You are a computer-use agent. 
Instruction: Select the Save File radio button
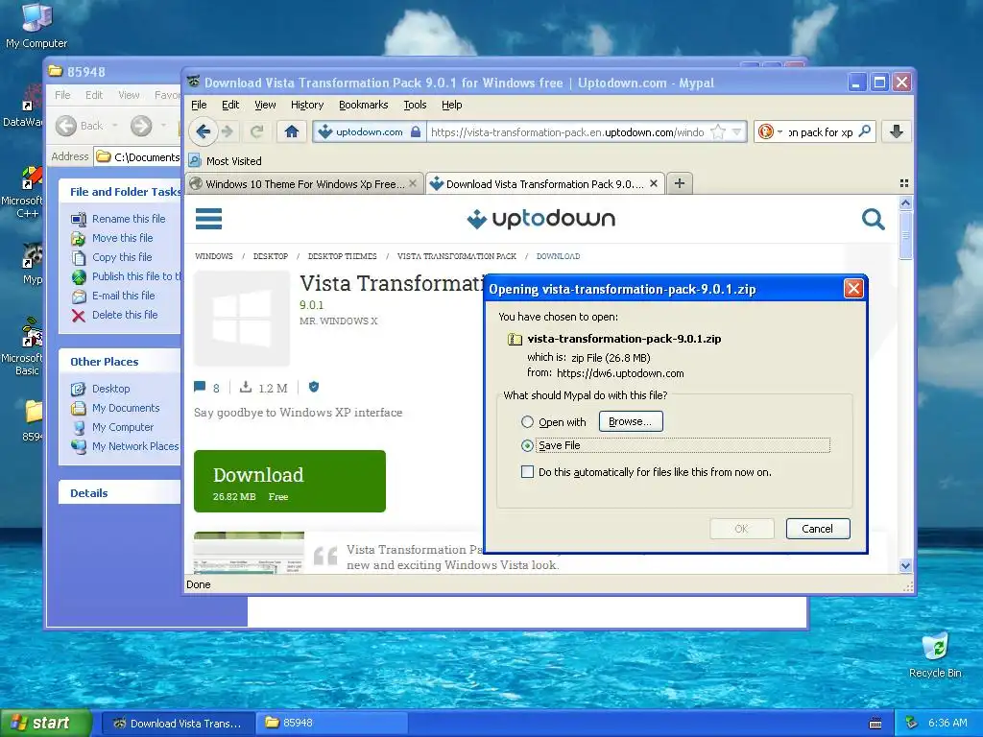(x=527, y=445)
